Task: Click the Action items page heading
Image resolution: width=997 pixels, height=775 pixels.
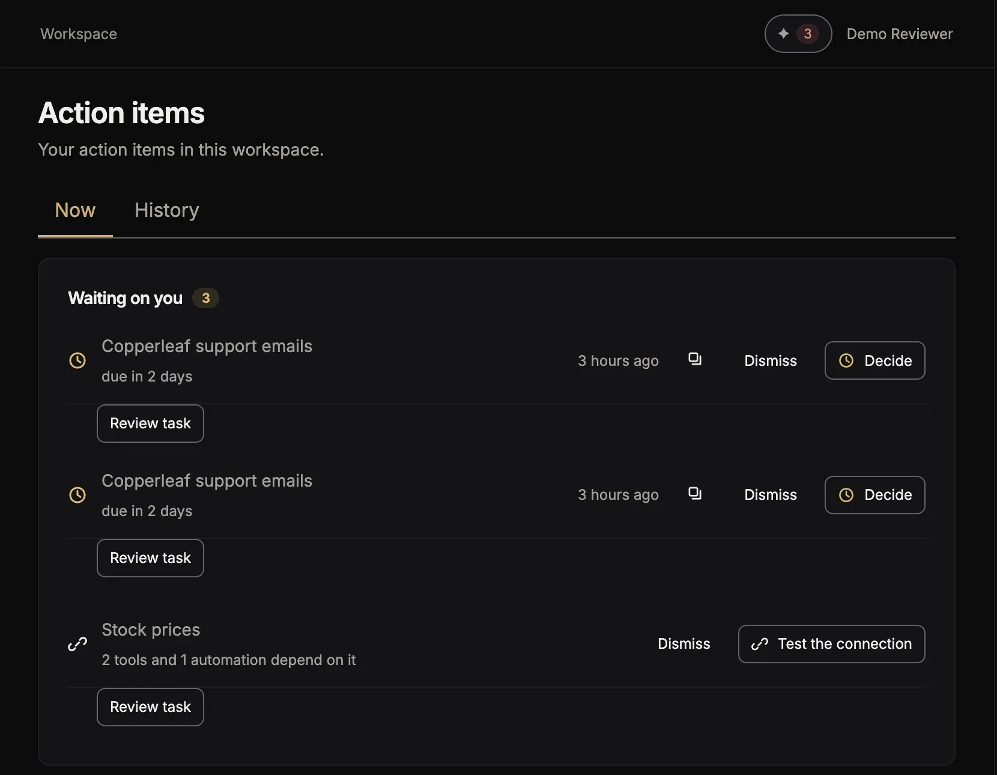Action: click(x=121, y=113)
